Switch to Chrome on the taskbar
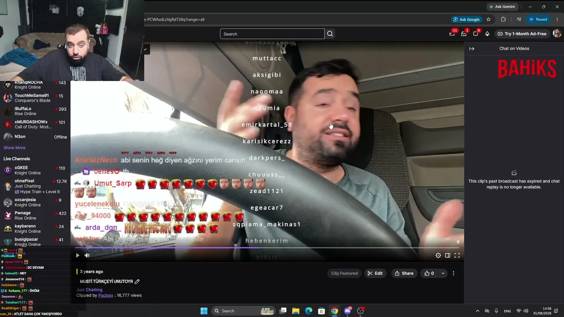This screenshot has height=317, width=564. click(334, 311)
